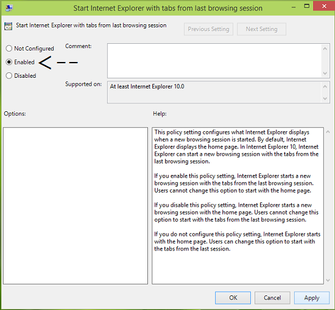Image resolution: width=335 pixels, height=310 pixels.
Task: Click inside the Comment text field
Action: (214, 61)
